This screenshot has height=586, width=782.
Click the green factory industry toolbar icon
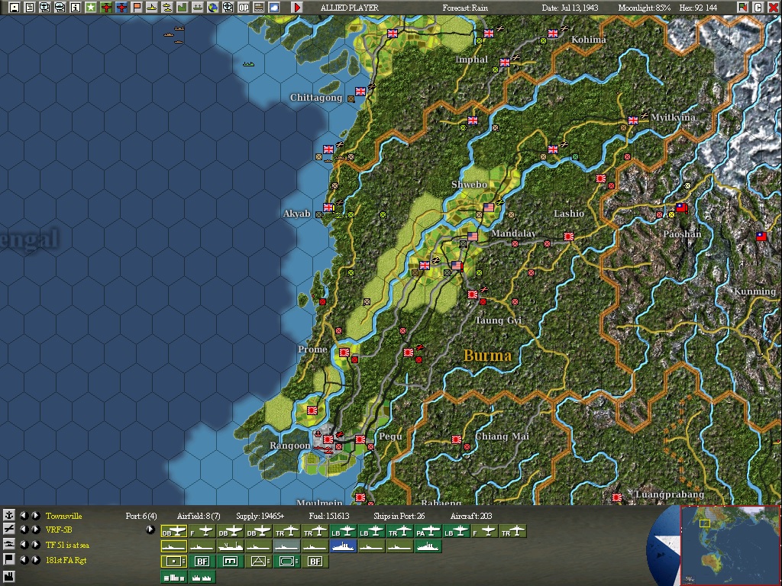click(182, 8)
